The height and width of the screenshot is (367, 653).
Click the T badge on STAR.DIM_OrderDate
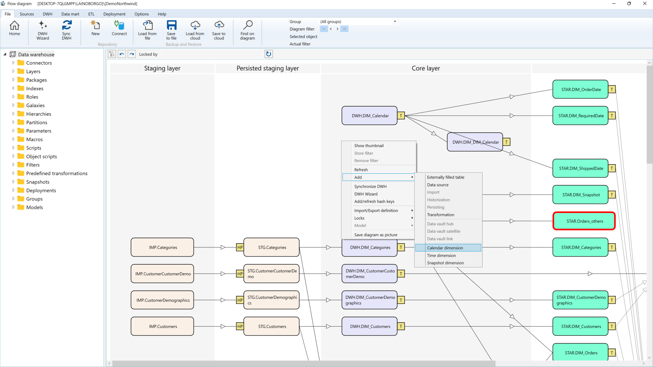(612, 89)
